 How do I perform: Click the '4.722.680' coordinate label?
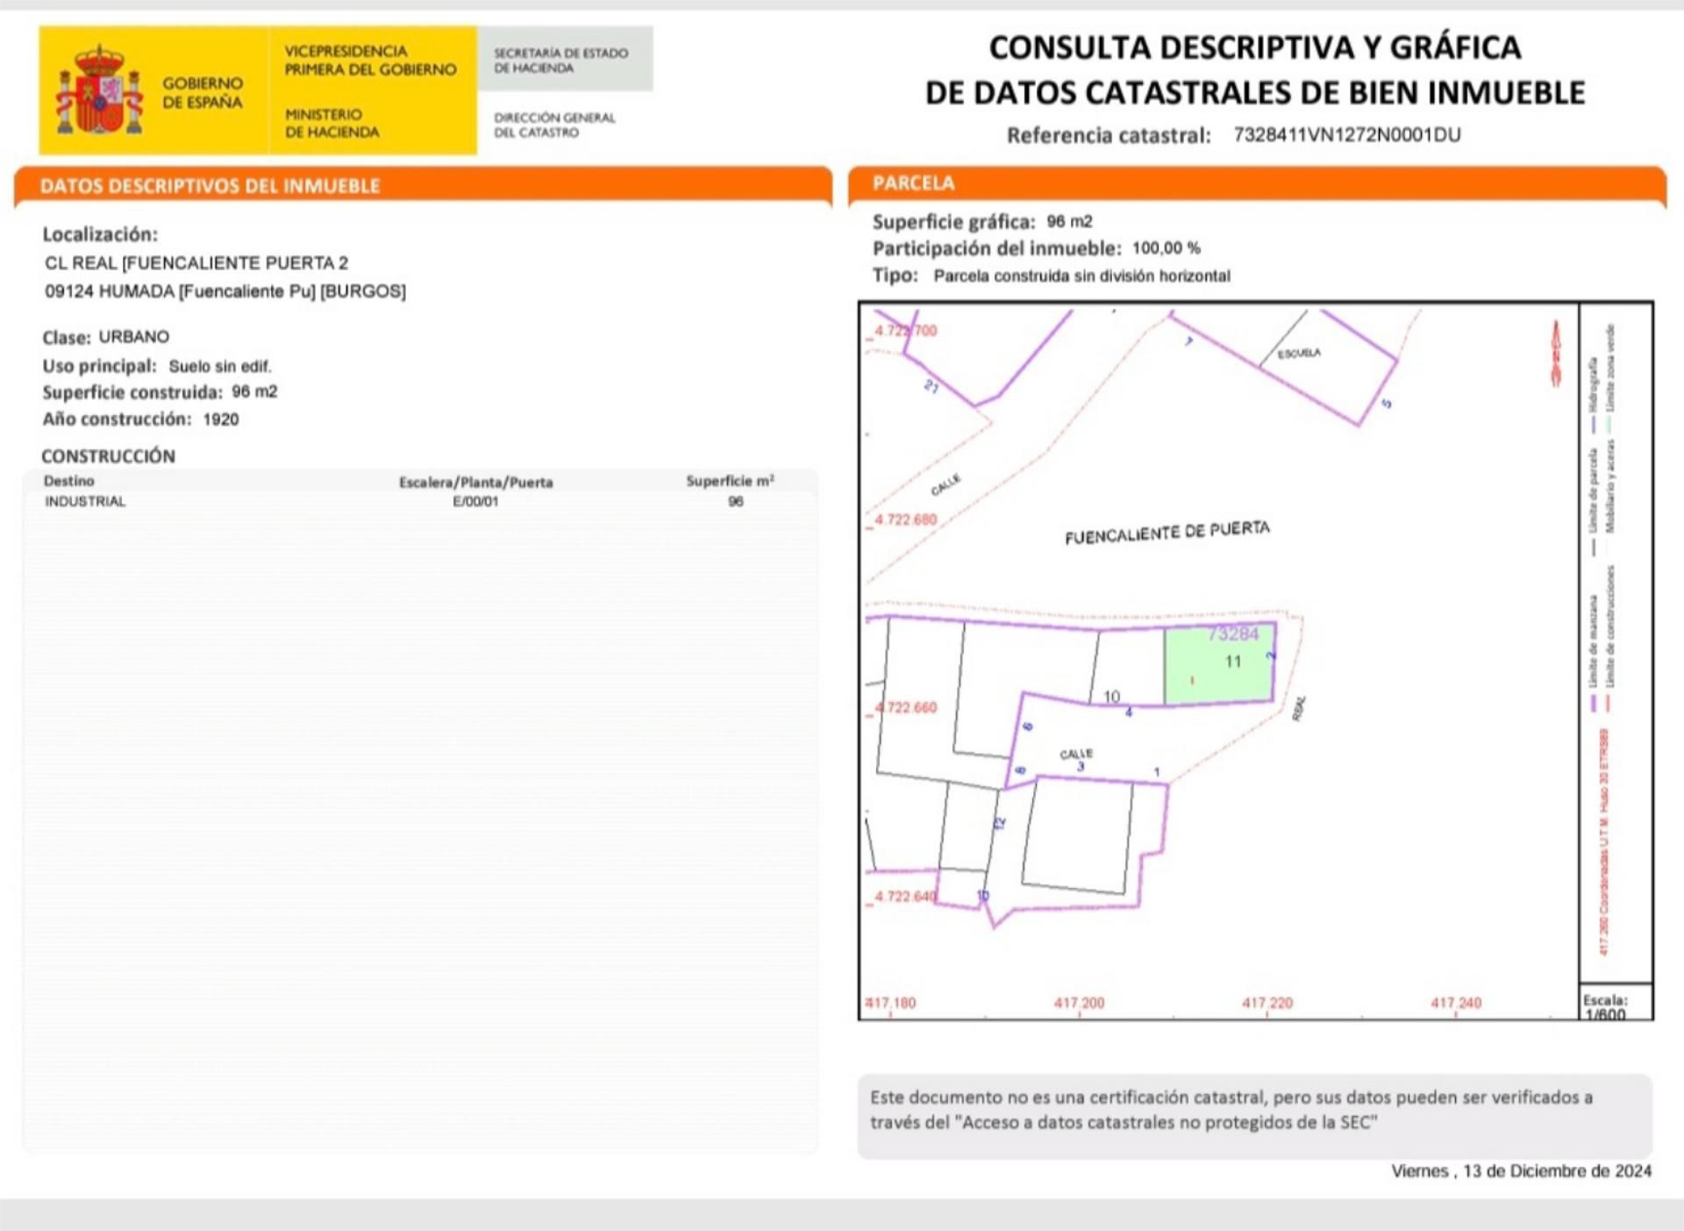click(906, 519)
